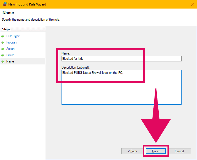Click into the Description text area

pyautogui.click(x=121, y=87)
